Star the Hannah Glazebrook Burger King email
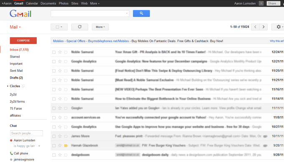 pos(60,146)
